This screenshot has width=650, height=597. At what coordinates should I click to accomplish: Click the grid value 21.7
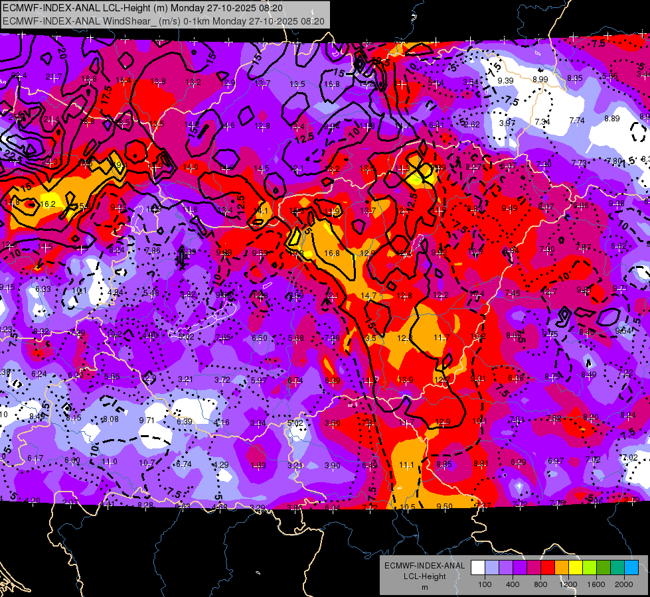pyautogui.click(x=54, y=77)
